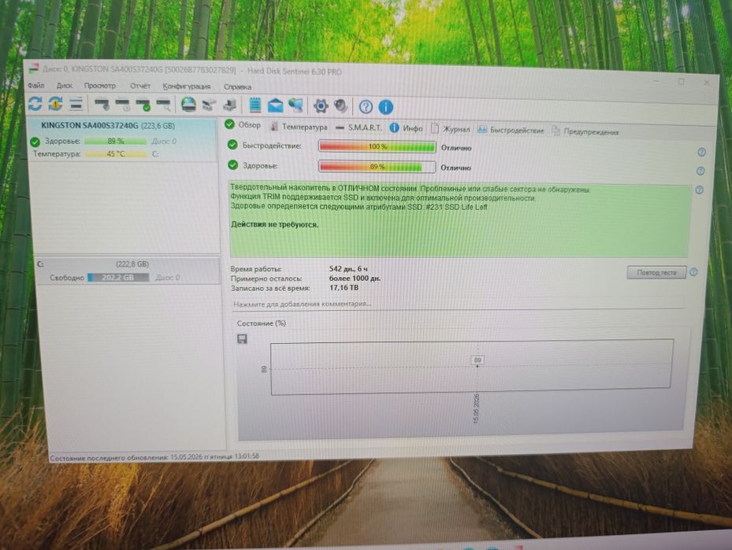This screenshot has width=732, height=550.
Task: Click green check icon beside Быстродействие label
Action: pos(232,145)
